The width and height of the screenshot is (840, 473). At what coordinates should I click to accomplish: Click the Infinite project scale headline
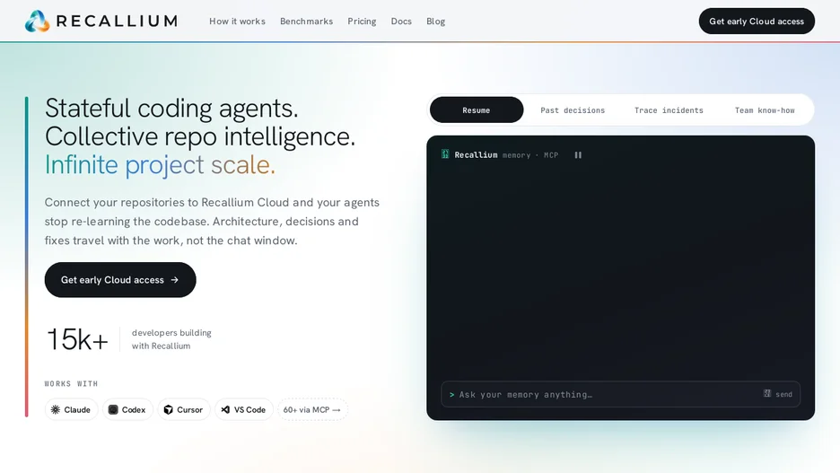click(x=160, y=164)
